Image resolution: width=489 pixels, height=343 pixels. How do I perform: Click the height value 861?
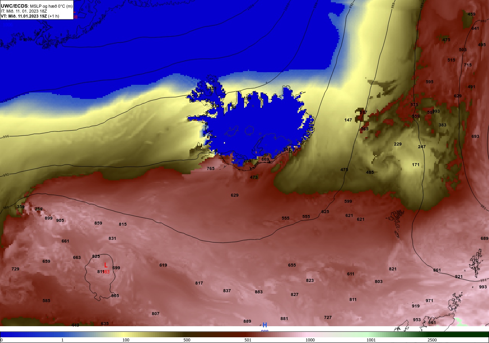(437, 270)
